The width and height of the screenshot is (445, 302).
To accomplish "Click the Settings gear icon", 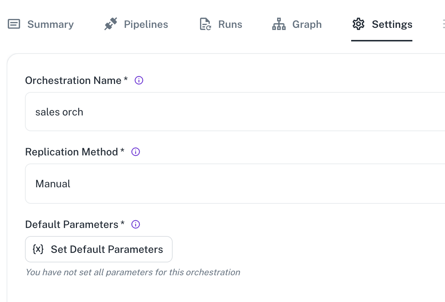I will coord(358,24).
